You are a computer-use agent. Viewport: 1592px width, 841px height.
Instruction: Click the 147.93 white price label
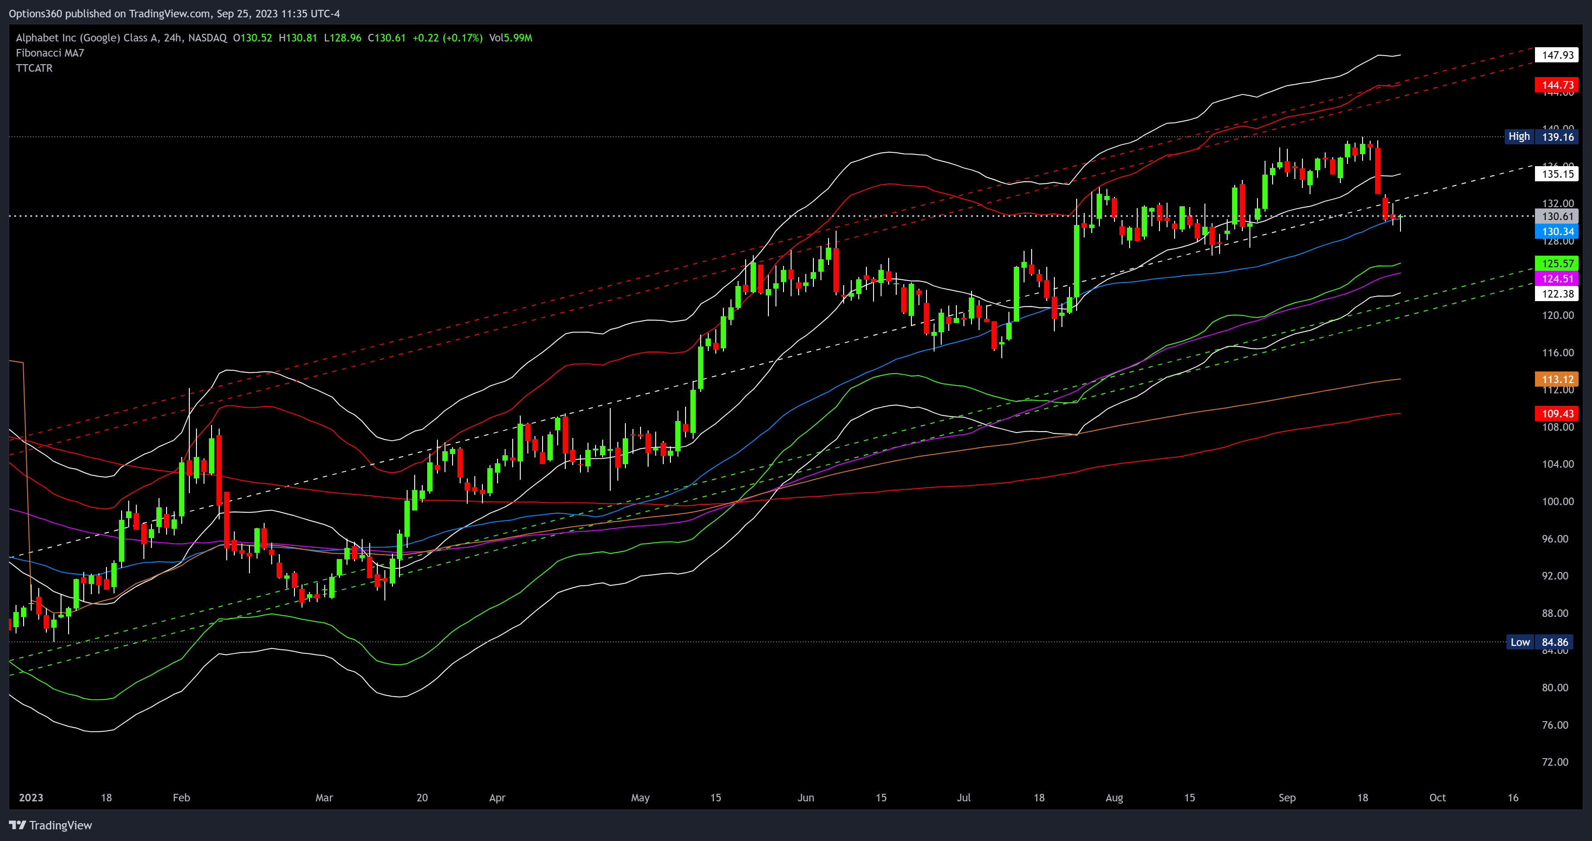click(1557, 55)
